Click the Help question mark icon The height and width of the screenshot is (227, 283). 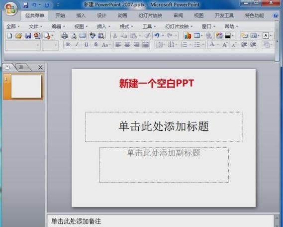click(x=275, y=15)
